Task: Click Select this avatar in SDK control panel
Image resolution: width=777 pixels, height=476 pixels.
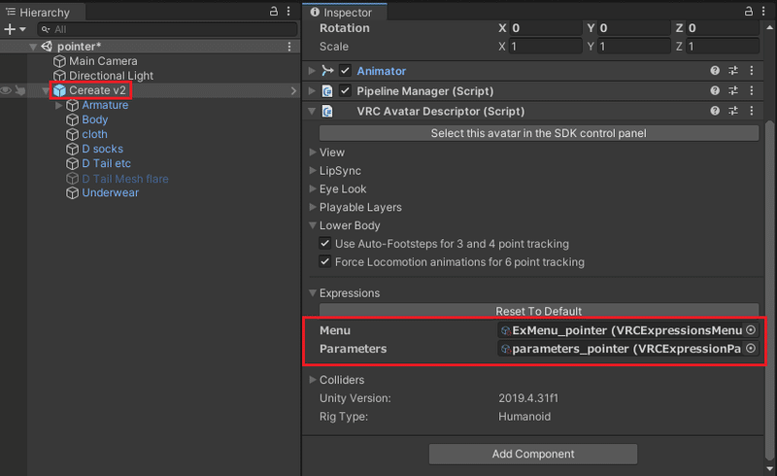Action: pos(539,133)
